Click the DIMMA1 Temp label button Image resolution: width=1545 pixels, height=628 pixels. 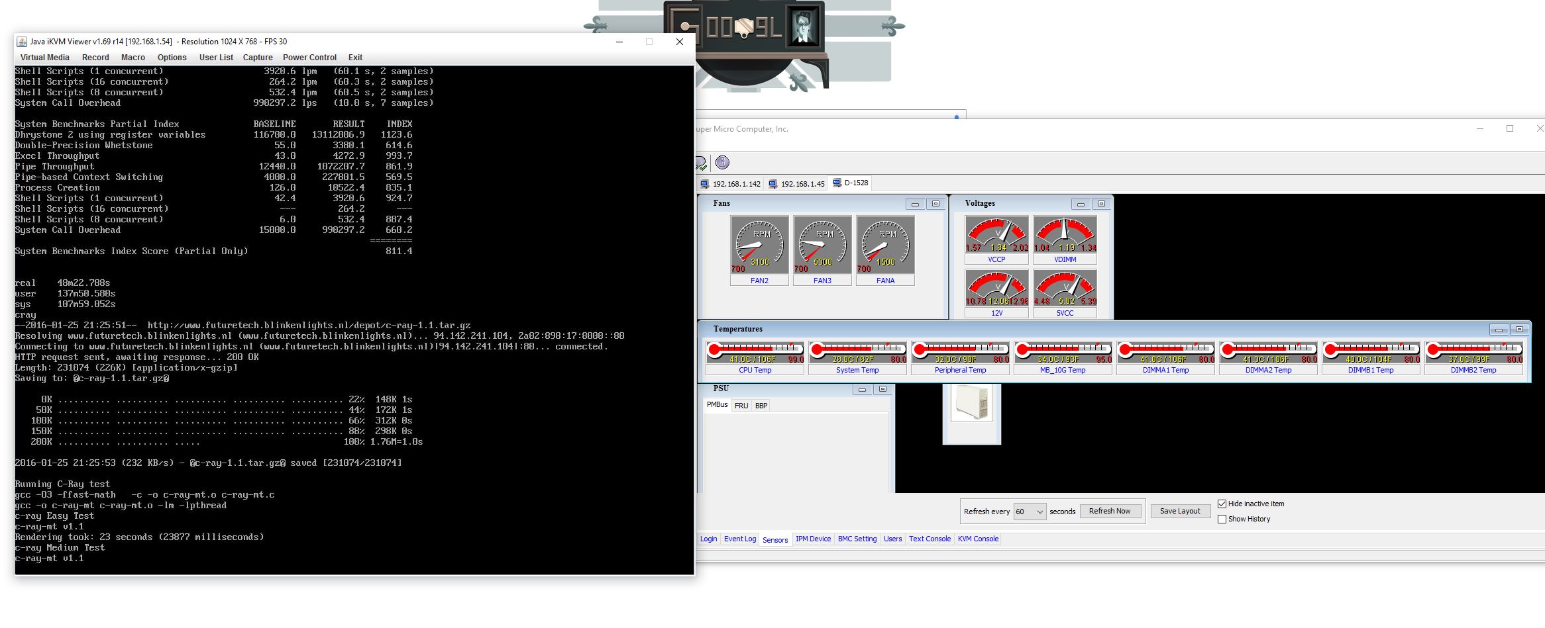(x=1165, y=371)
